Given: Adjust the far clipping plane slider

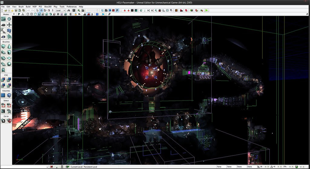Looking at the screenshot, I should click(x=92, y=10).
